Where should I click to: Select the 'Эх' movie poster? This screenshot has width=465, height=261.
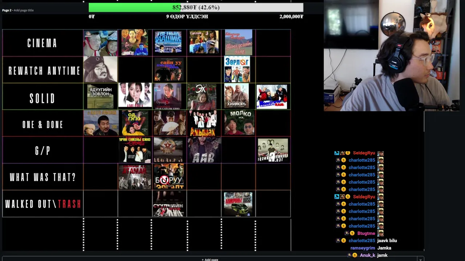pos(202,97)
